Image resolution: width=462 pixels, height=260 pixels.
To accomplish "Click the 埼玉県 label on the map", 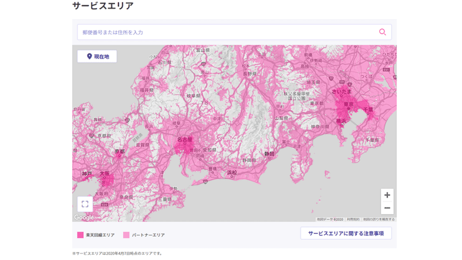I will (x=313, y=82).
